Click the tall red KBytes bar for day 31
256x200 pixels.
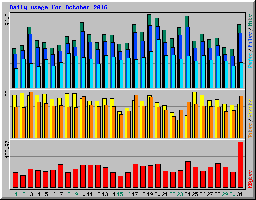coord(240,165)
